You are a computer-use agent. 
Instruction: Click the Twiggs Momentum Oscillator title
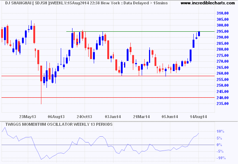(59, 124)
